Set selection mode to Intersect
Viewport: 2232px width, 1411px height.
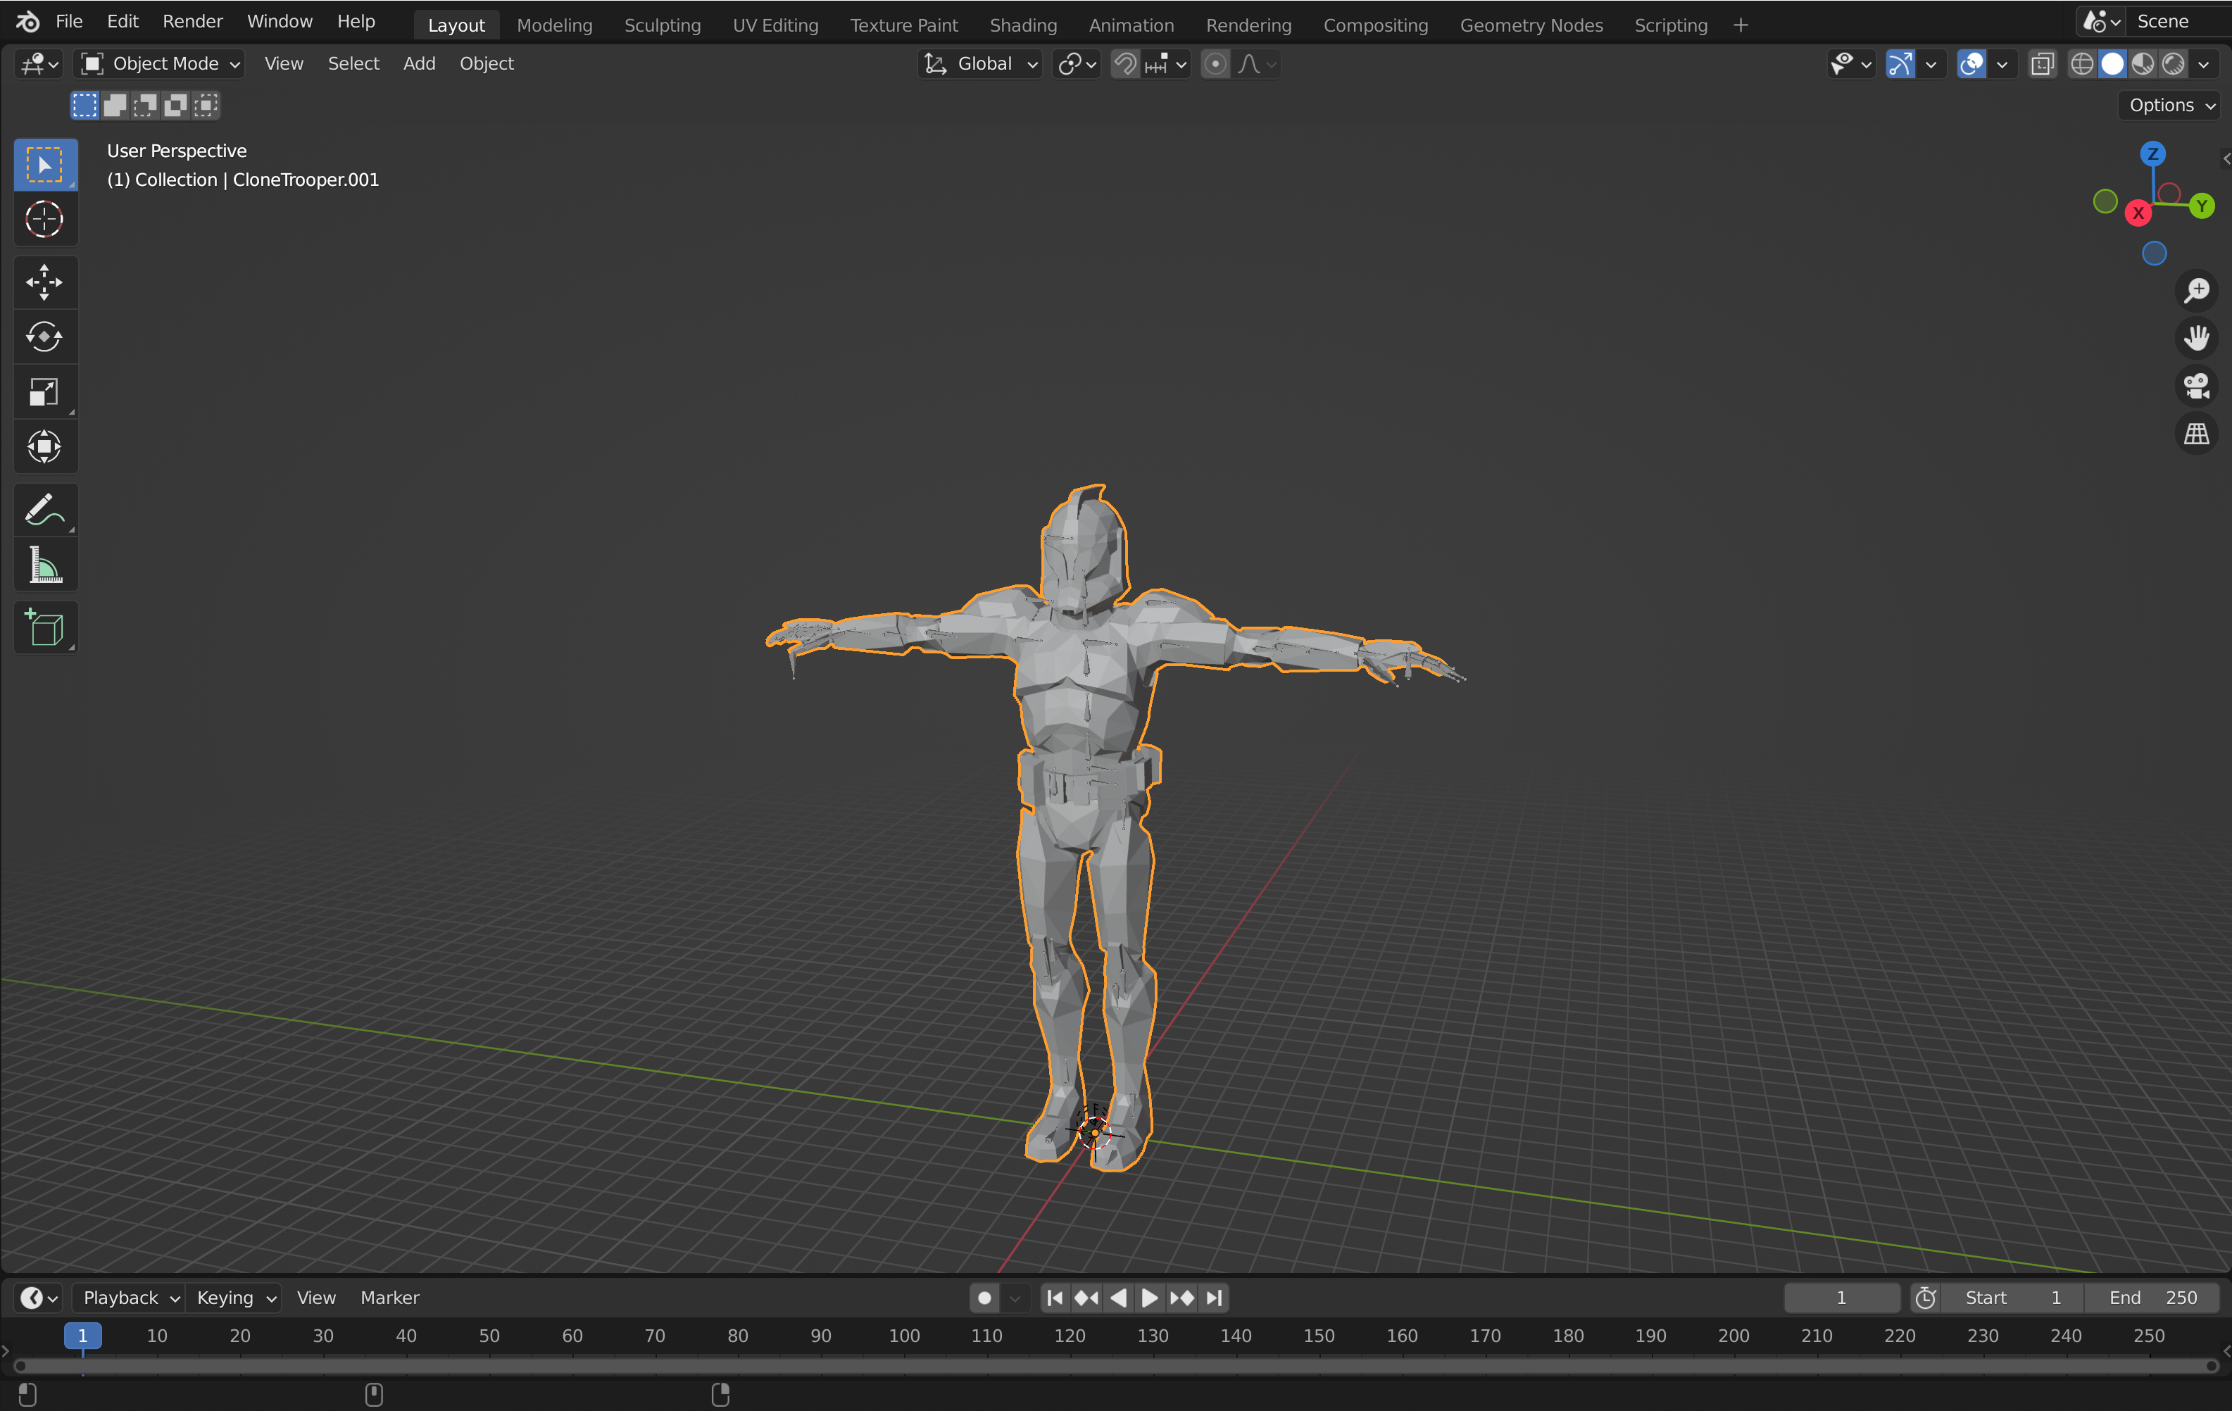click(x=207, y=106)
